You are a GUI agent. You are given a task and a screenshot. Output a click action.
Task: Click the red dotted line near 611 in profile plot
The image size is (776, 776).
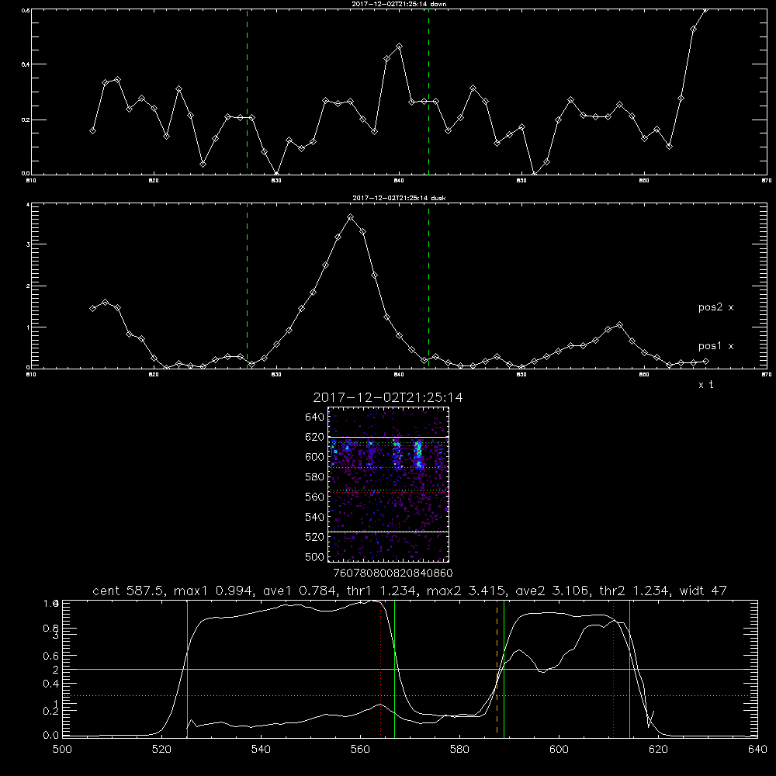(x=614, y=668)
